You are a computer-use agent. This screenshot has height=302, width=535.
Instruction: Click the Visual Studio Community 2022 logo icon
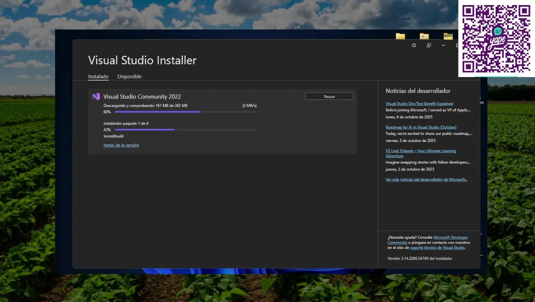click(x=96, y=96)
